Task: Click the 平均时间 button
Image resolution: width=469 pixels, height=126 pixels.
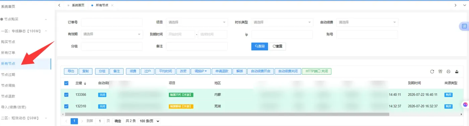Action: point(165,71)
